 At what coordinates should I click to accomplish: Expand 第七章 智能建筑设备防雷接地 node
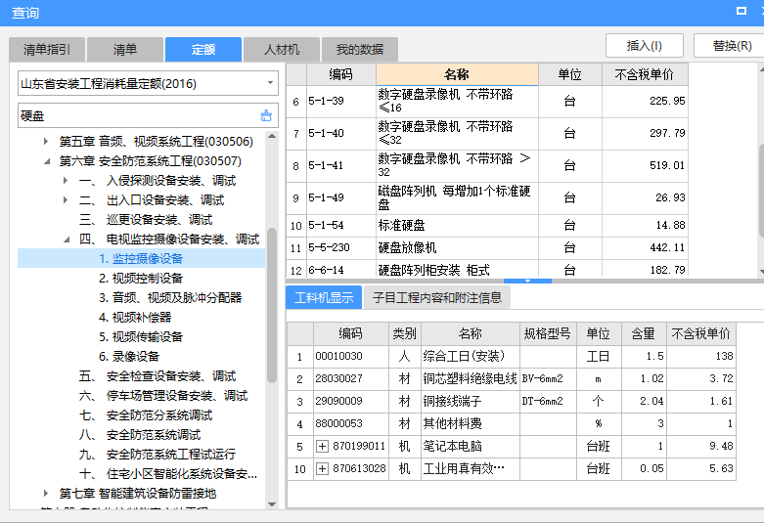pyautogui.click(x=45, y=494)
